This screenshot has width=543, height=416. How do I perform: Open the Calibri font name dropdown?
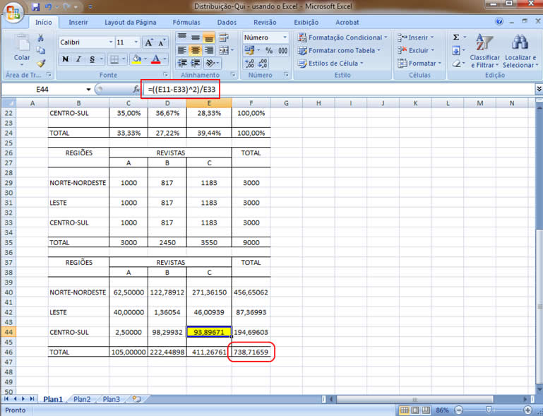point(110,42)
